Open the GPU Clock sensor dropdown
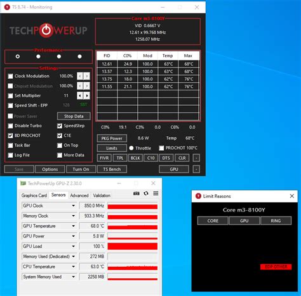 pos(74,206)
